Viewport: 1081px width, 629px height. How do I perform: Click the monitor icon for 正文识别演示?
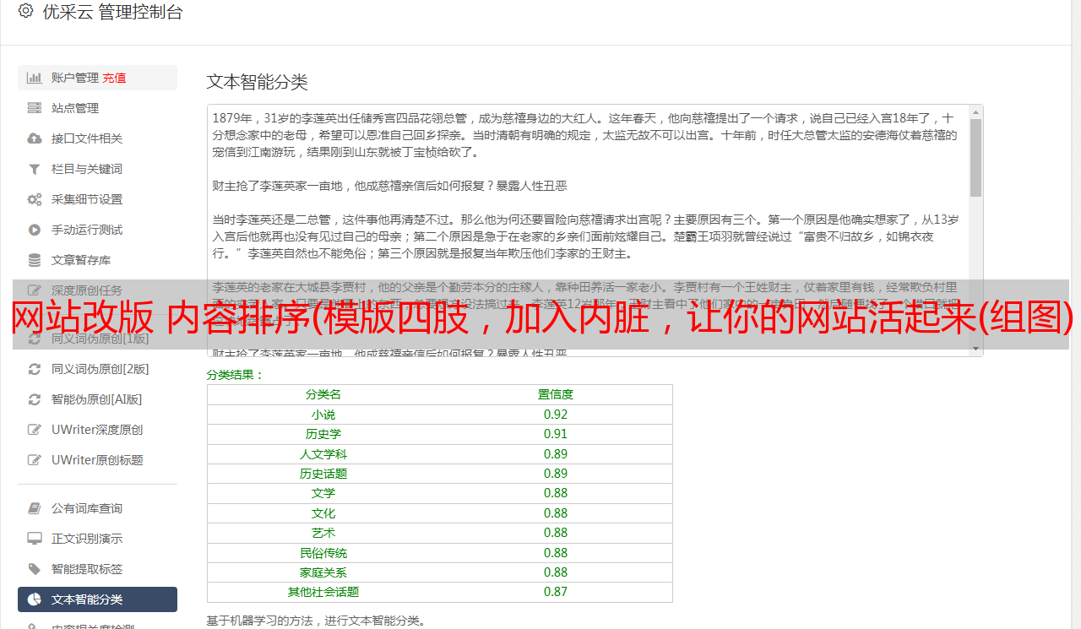coord(35,539)
